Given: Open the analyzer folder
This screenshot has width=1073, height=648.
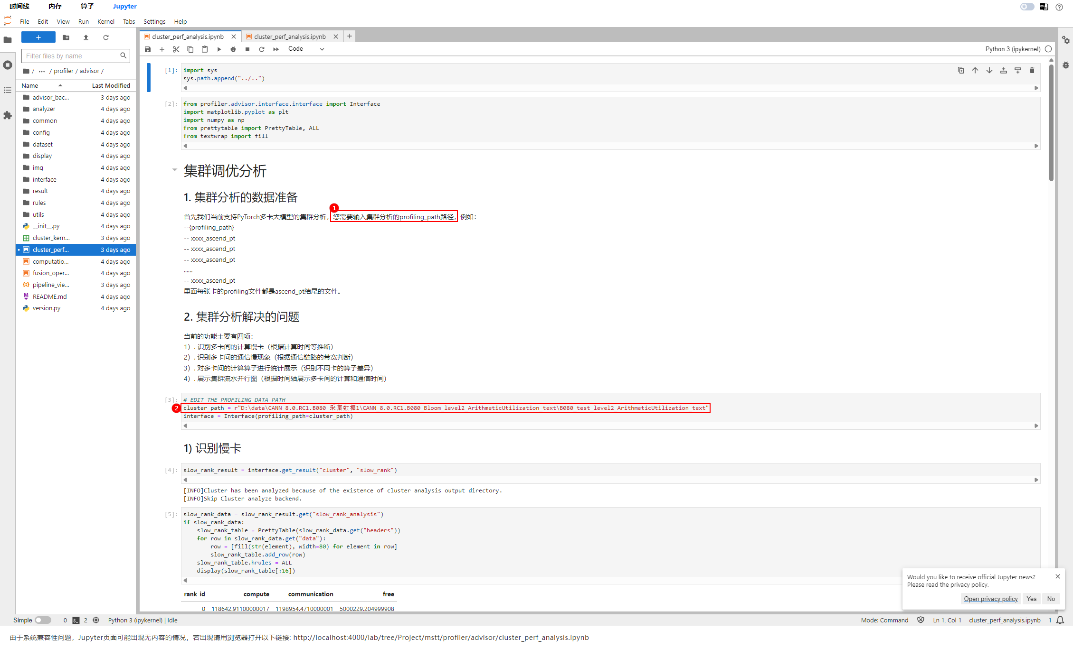Looking at the screenshot, I should click(x=76, y=109).
